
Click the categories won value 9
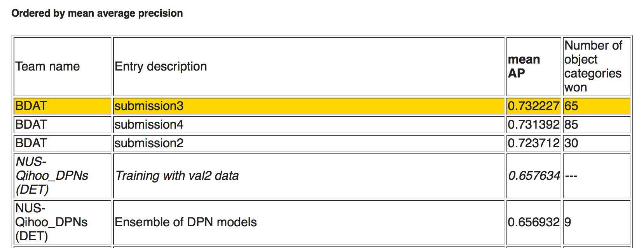tap(567, 222)
